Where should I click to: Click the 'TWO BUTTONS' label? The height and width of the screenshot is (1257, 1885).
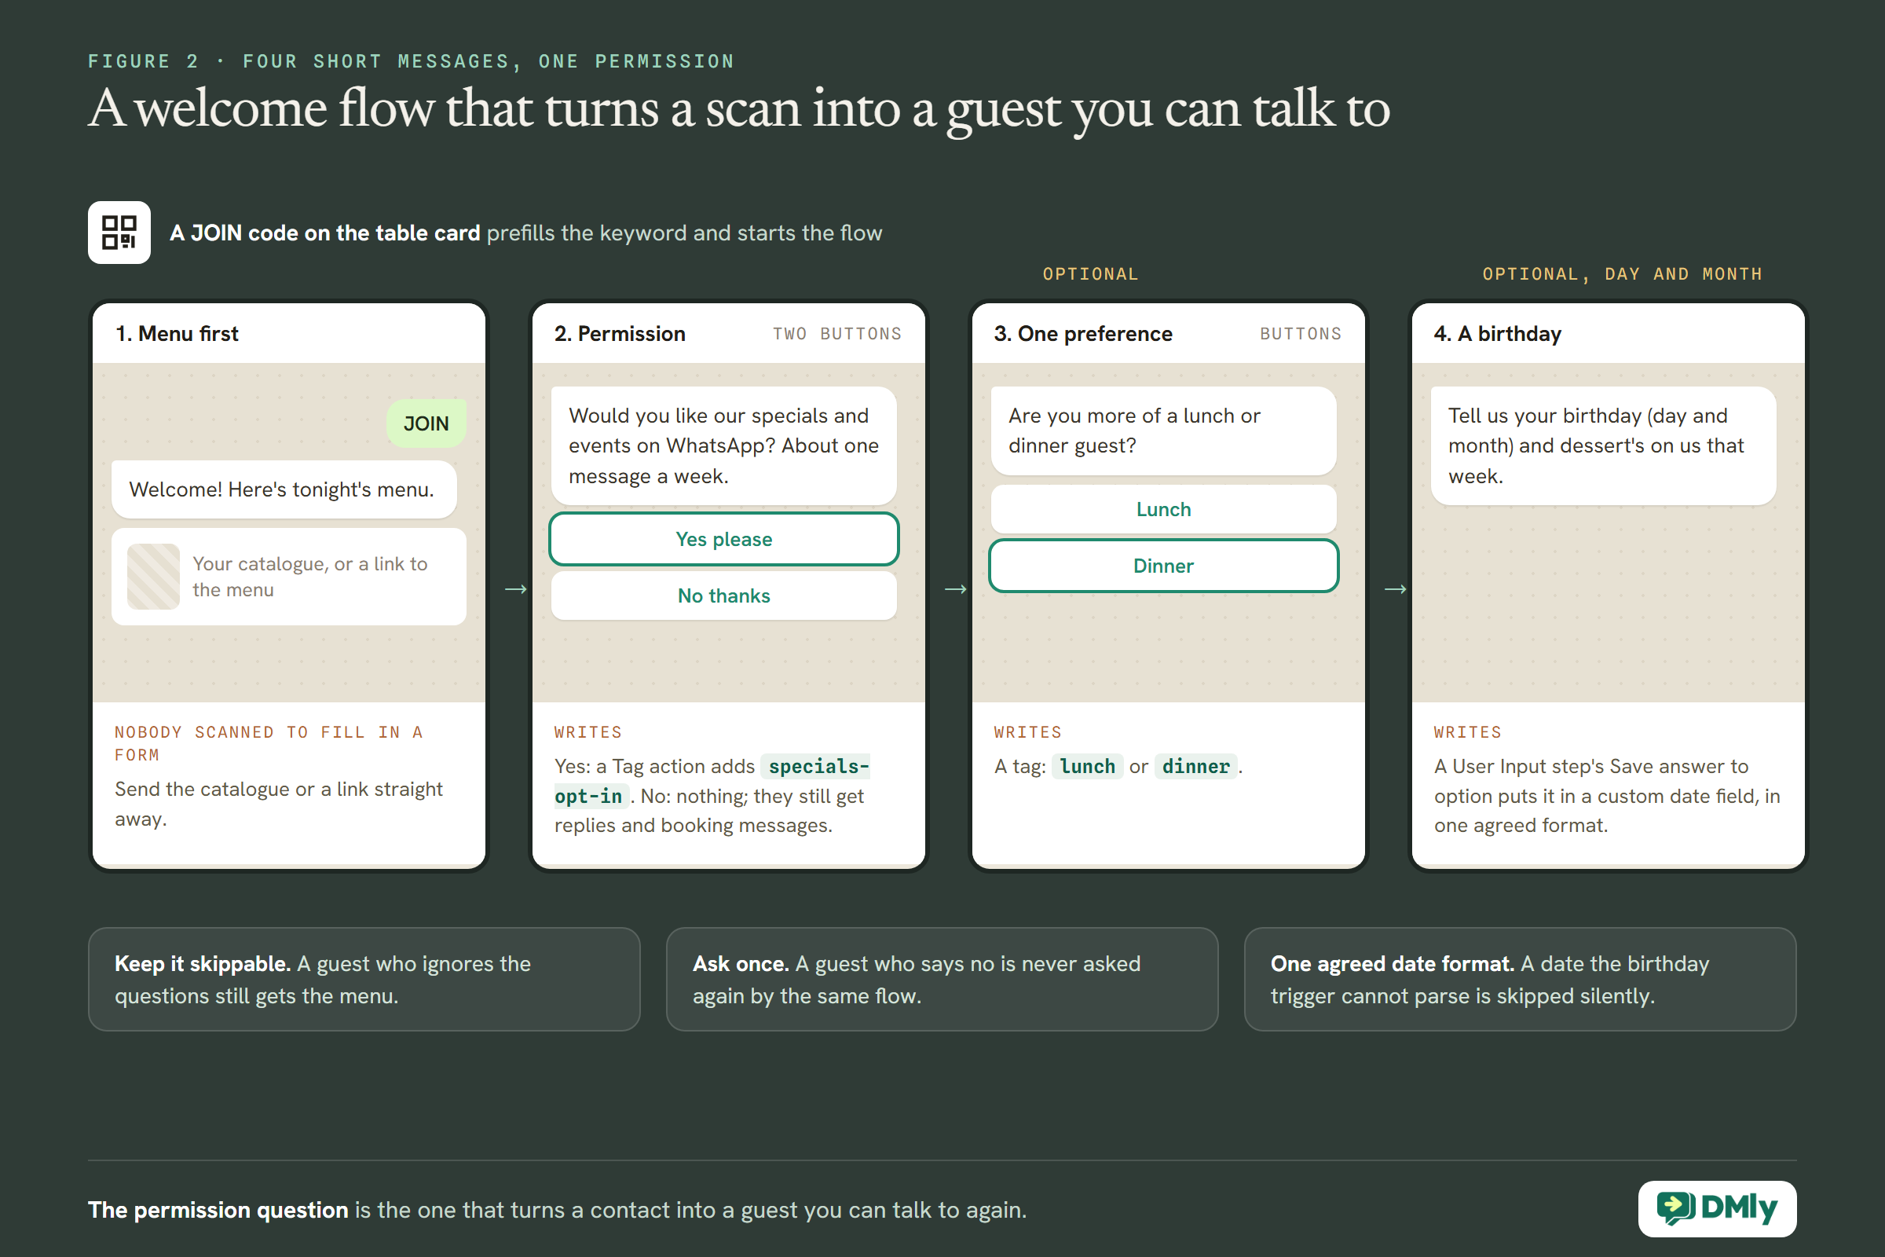(x=836, y=333)
